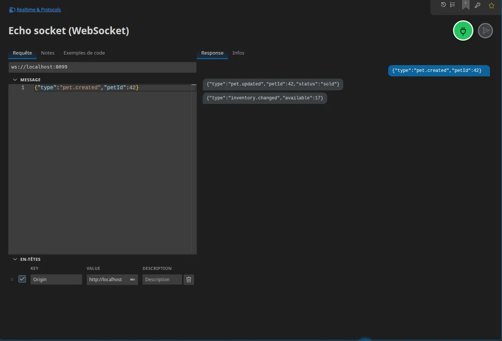Screen dimensions: 502x341
Task: Click the message editor vertical scrollbar
Action: (194, 169)
